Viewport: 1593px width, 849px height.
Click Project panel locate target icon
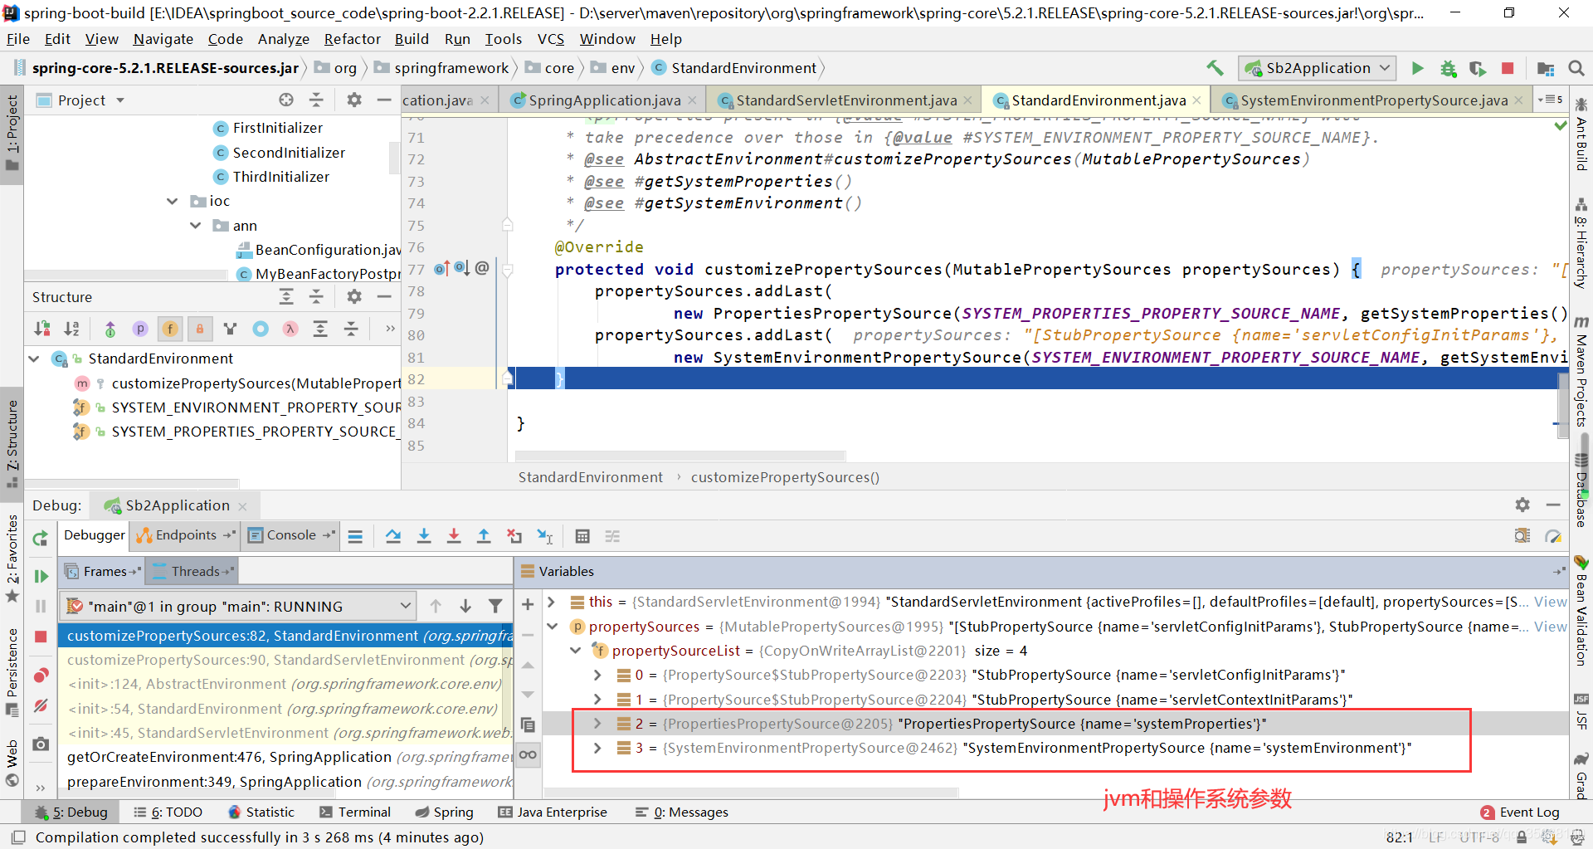click(x=286, y=100)
